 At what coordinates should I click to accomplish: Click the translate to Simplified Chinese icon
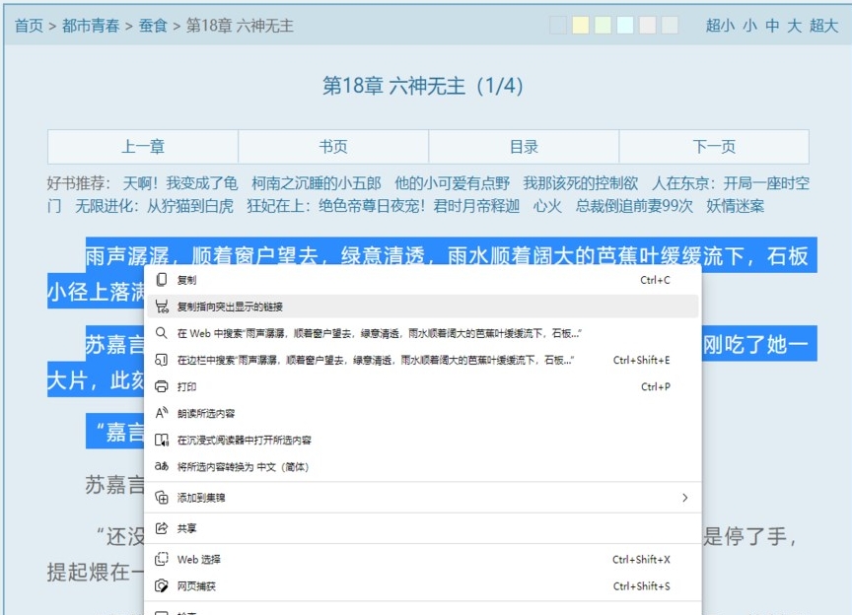[x=161, y=467]
